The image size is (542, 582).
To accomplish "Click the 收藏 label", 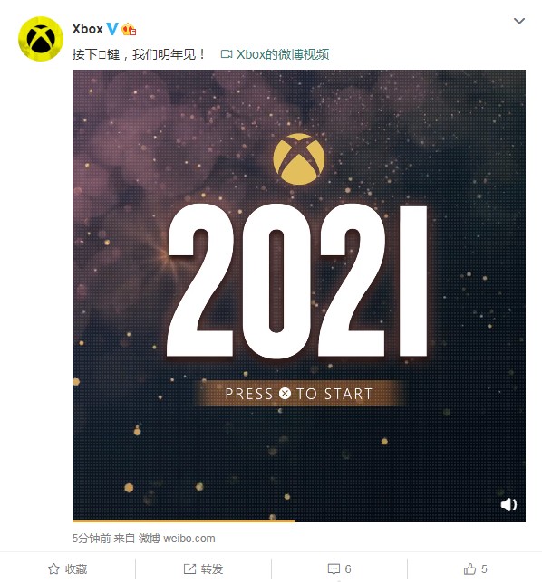I will click(76, 569).
